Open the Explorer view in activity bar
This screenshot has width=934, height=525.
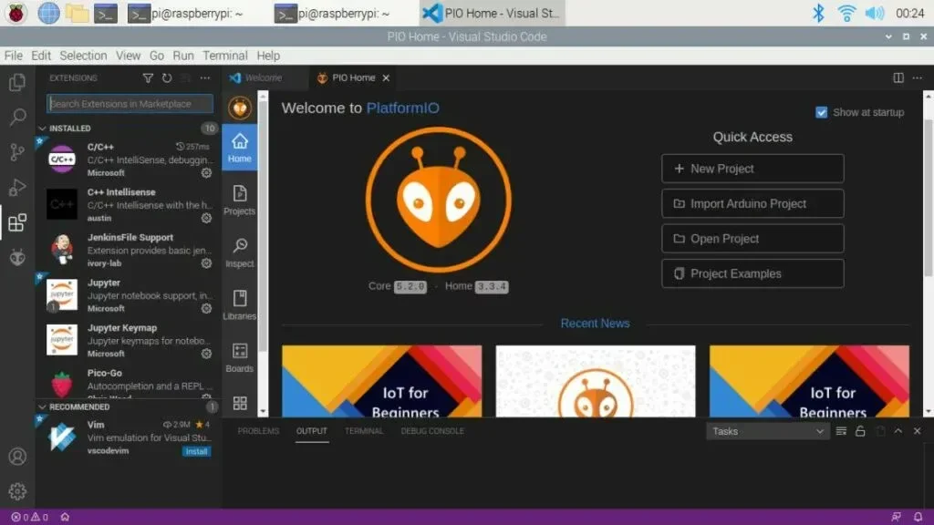(x=17, y=82)
